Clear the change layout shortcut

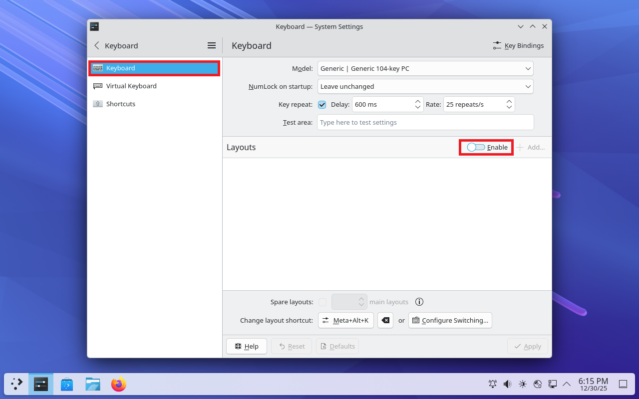[385, 320]
